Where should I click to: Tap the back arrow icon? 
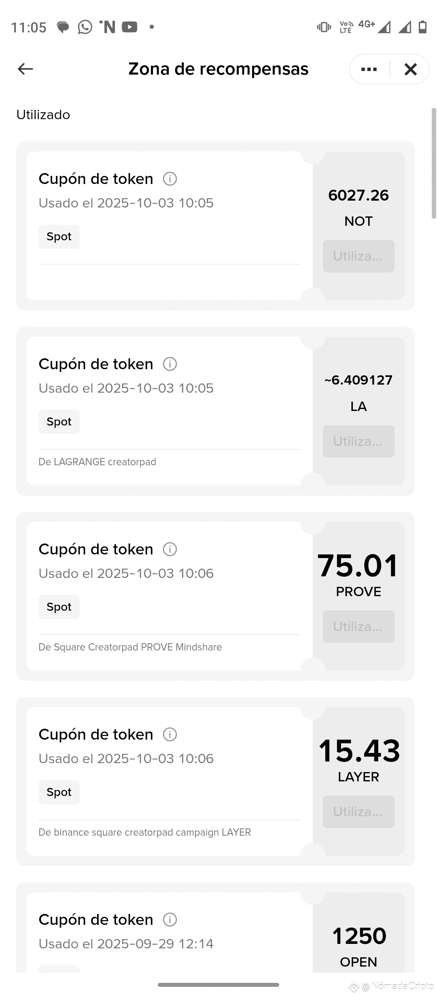tap(25, 69)
